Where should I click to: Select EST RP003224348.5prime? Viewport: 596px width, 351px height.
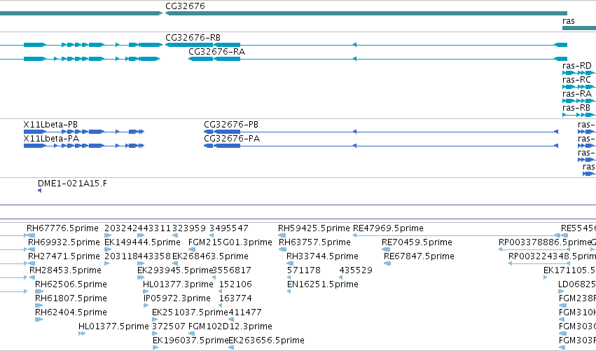[552, 256]
